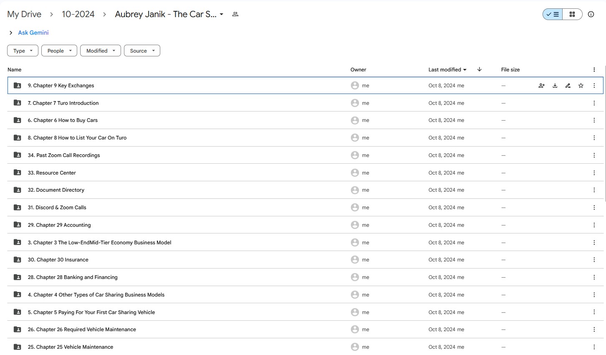Click shared people icon next to folder title
The height and width of the screenshot is (355, 606).
tap(235, 14)
